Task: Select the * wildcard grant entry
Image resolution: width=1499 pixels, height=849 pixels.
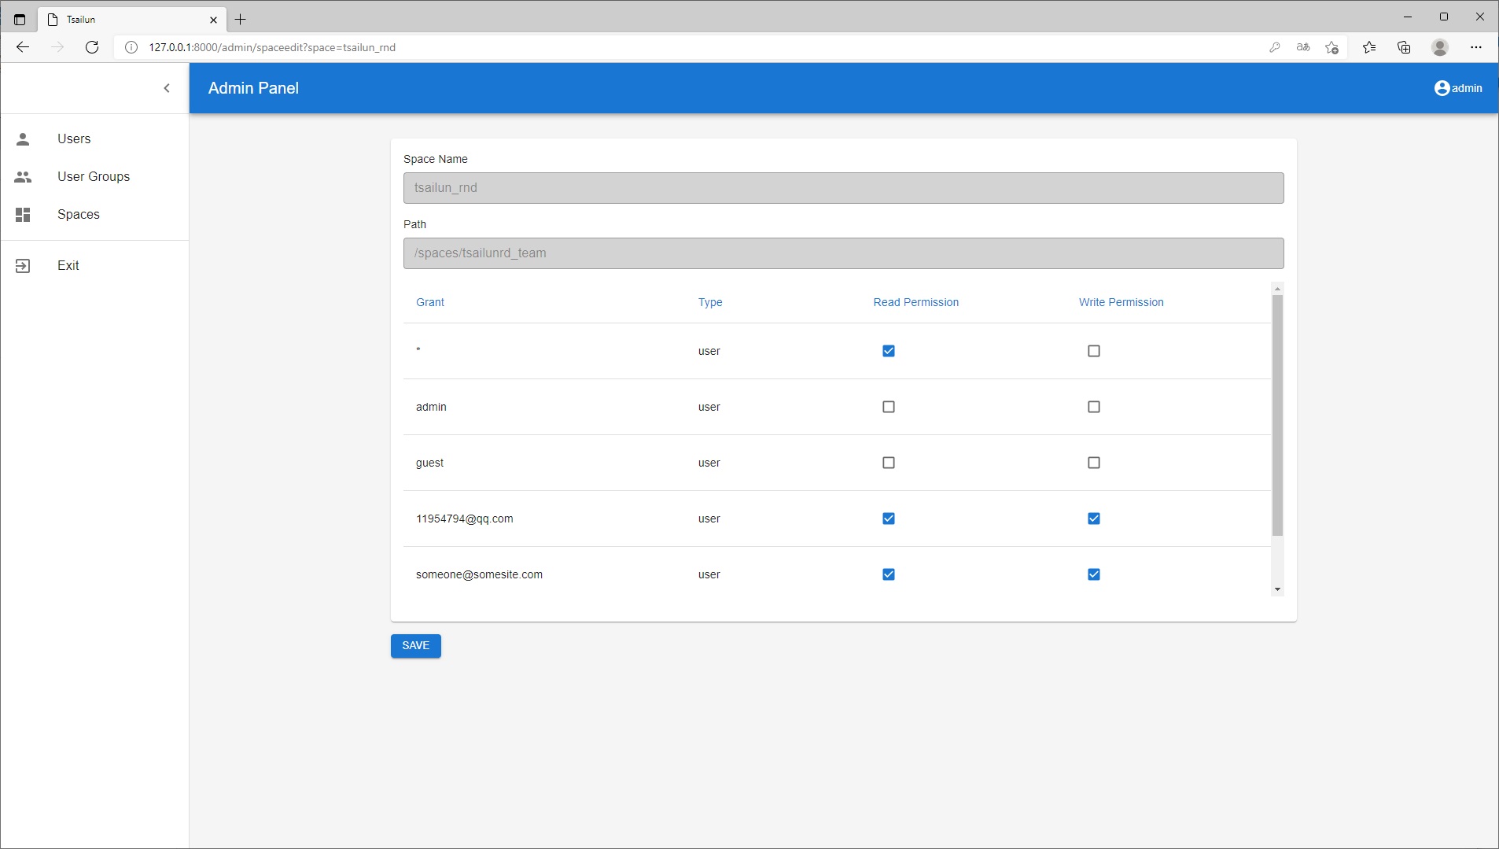Action: click(418, 350)
